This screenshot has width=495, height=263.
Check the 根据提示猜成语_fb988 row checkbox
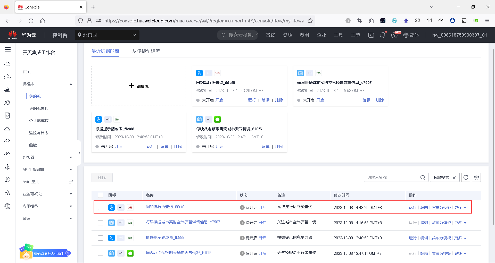coord(101,238)
